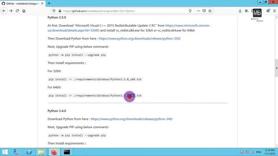The height and width of the screenshot is (156, 278).
Task: Open the Windows Start menu
Action: (5, 152)
